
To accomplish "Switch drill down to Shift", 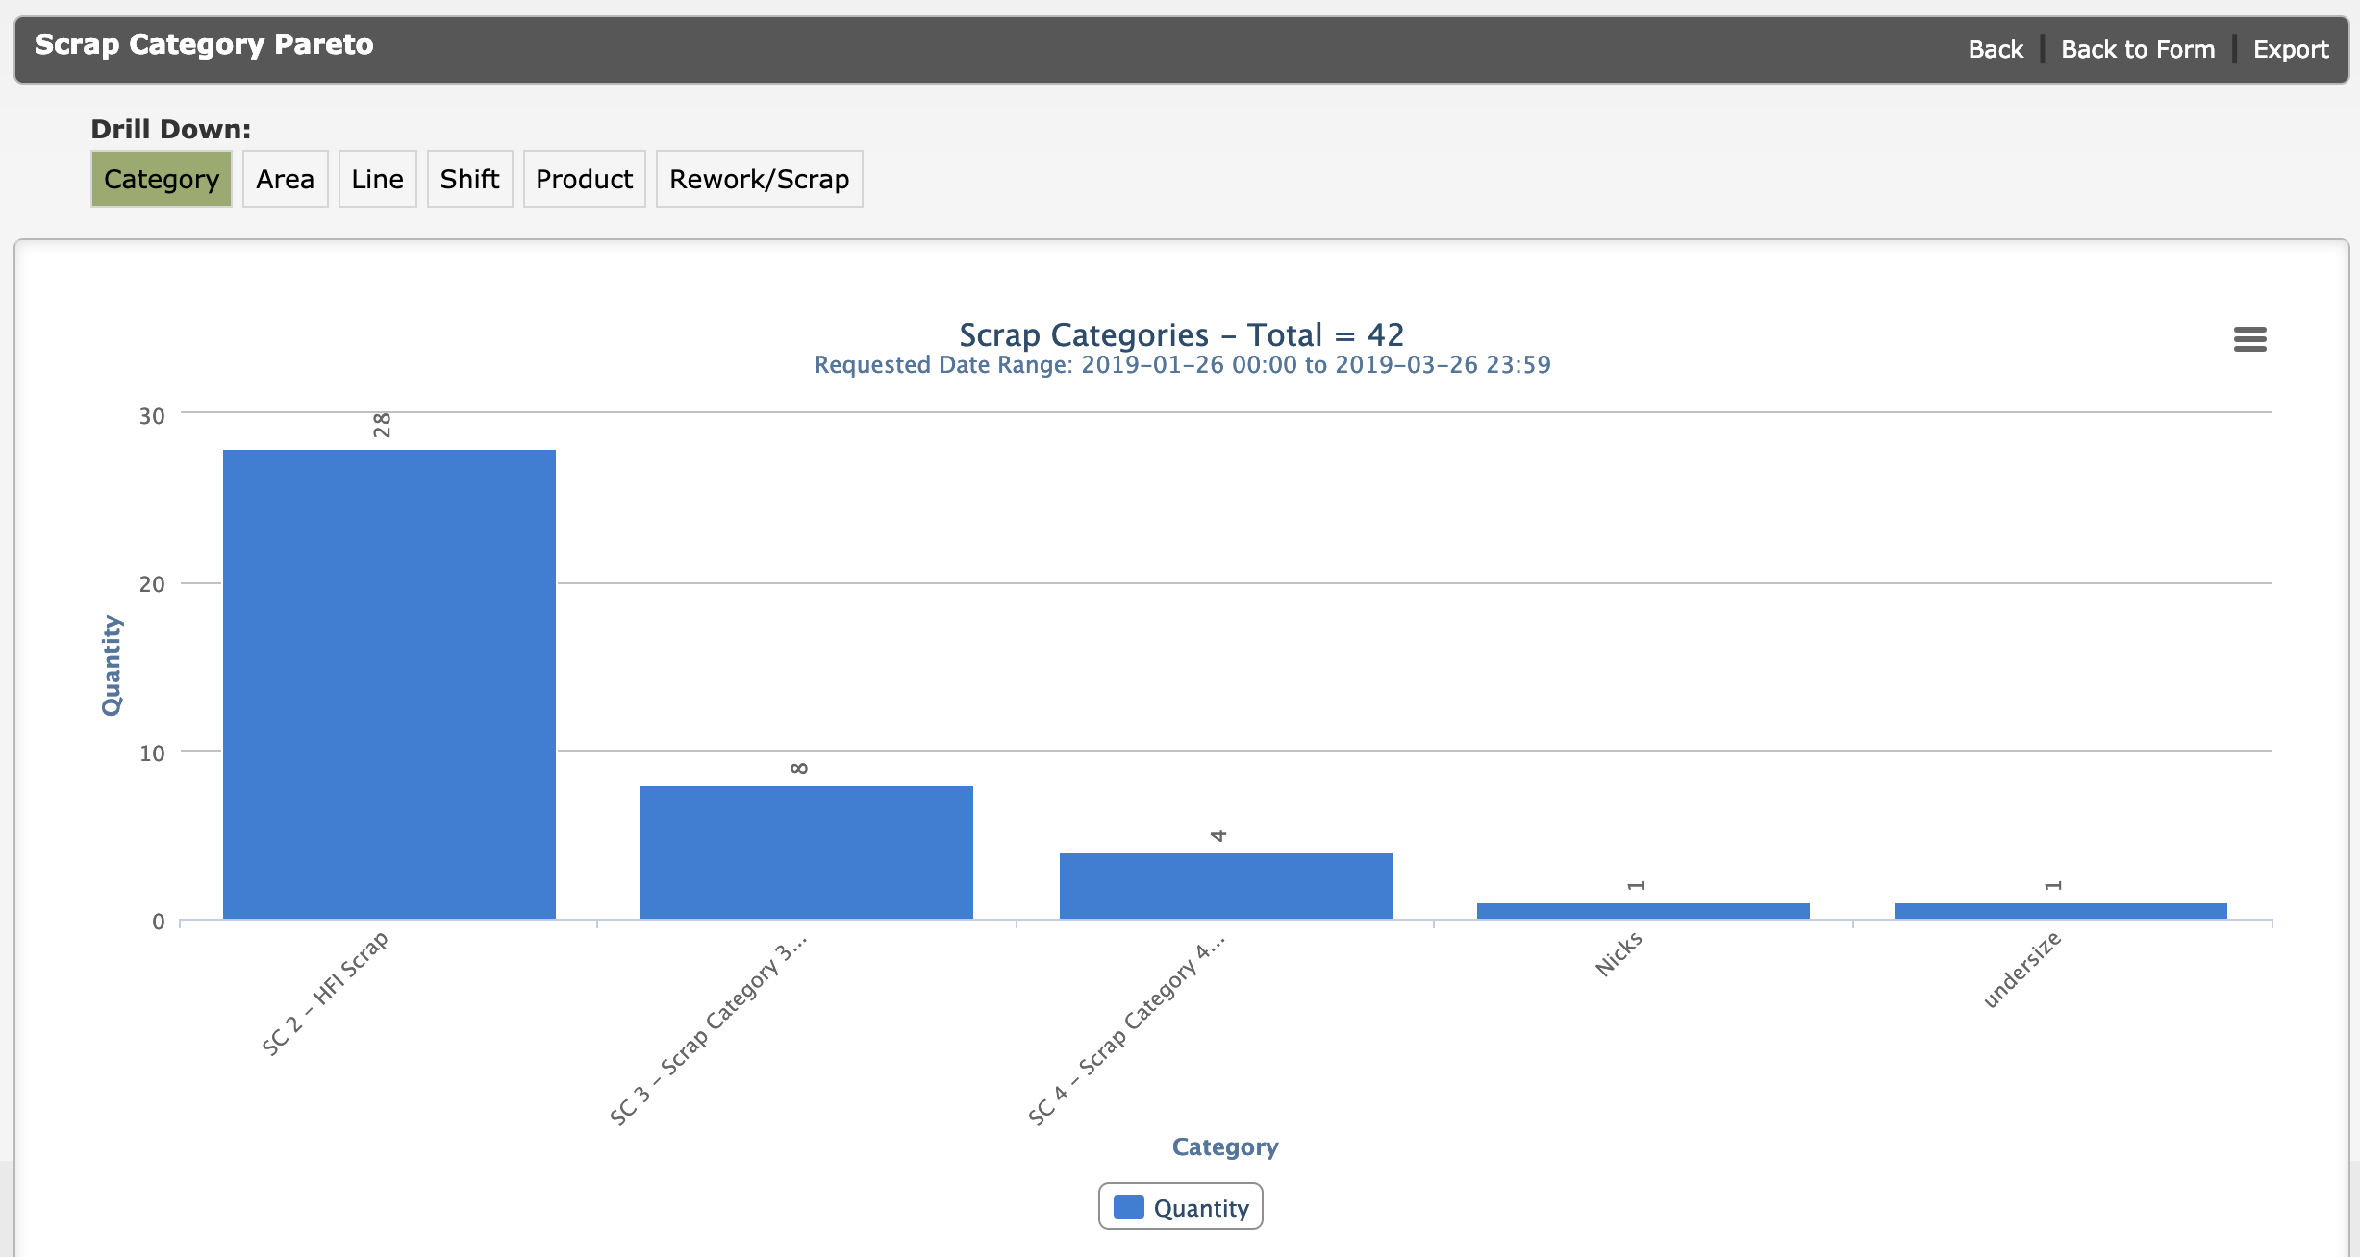I will 469,179.
